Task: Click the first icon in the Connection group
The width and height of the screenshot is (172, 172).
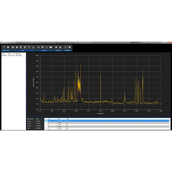Action: 4,47
